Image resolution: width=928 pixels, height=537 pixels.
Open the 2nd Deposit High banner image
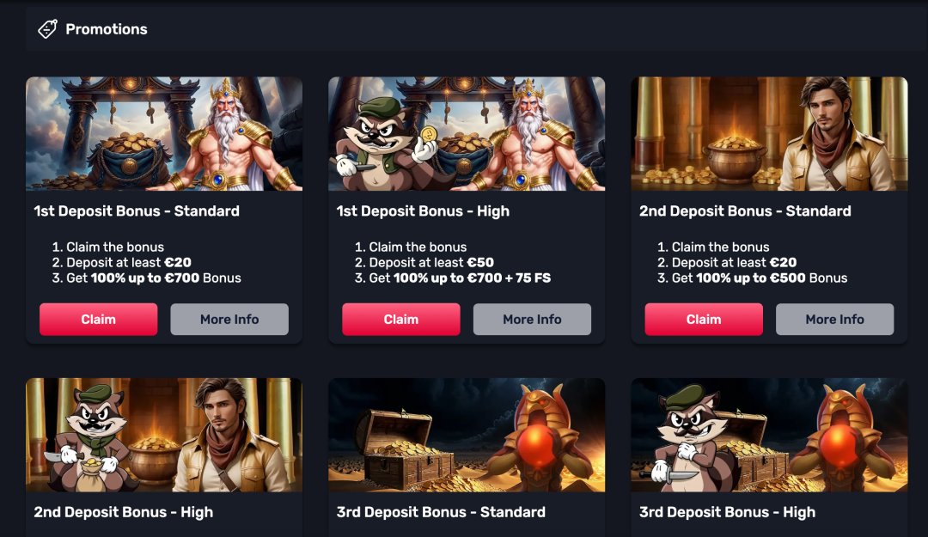pos(164,435)
